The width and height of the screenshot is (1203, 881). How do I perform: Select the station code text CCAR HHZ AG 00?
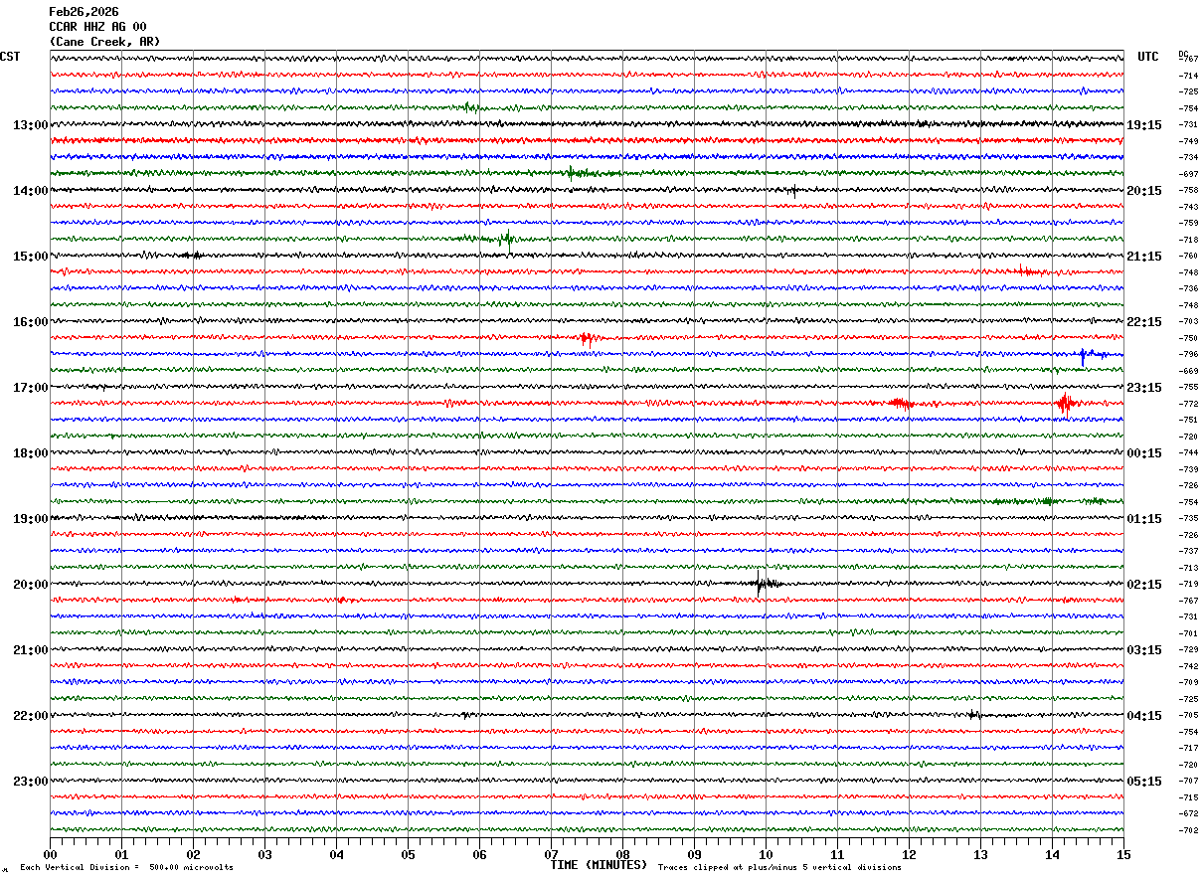(97, 27)
